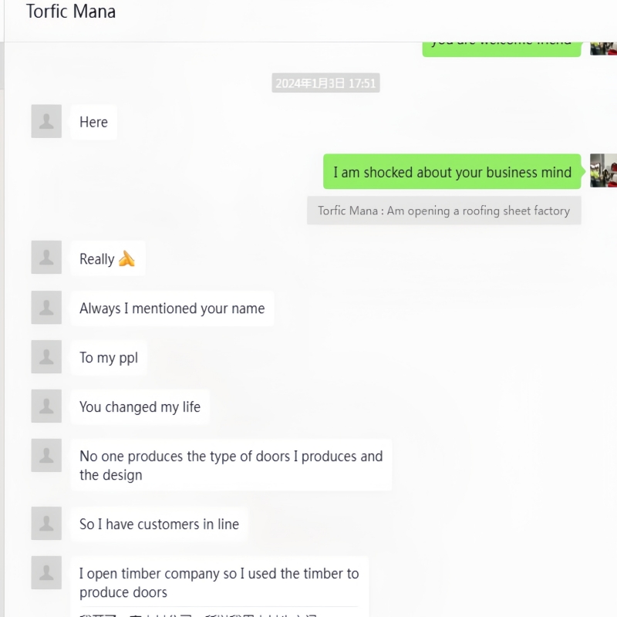
Task: Select the "You changed my life" message
Action: point(140,407)
